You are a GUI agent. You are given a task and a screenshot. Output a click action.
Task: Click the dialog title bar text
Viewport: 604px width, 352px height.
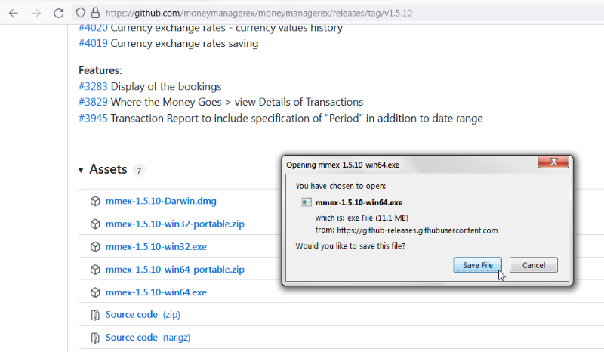[x=343, y=165]
